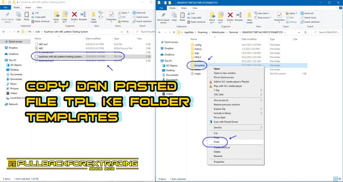Click refresh button in left window address bar
Image resolution: width=343 pixels, height=182 pixels.
pos(128,32)
